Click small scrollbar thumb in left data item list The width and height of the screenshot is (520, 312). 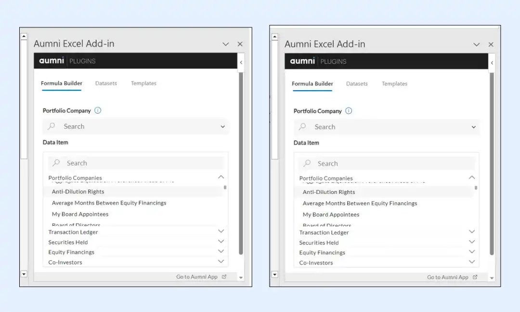click(225, 187)
